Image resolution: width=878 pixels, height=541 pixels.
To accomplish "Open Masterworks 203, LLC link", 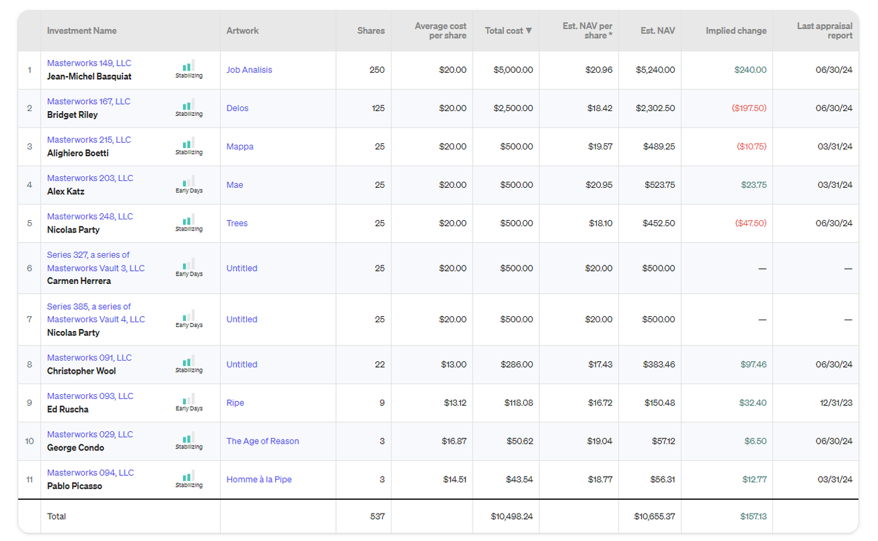I will [90, 178].
